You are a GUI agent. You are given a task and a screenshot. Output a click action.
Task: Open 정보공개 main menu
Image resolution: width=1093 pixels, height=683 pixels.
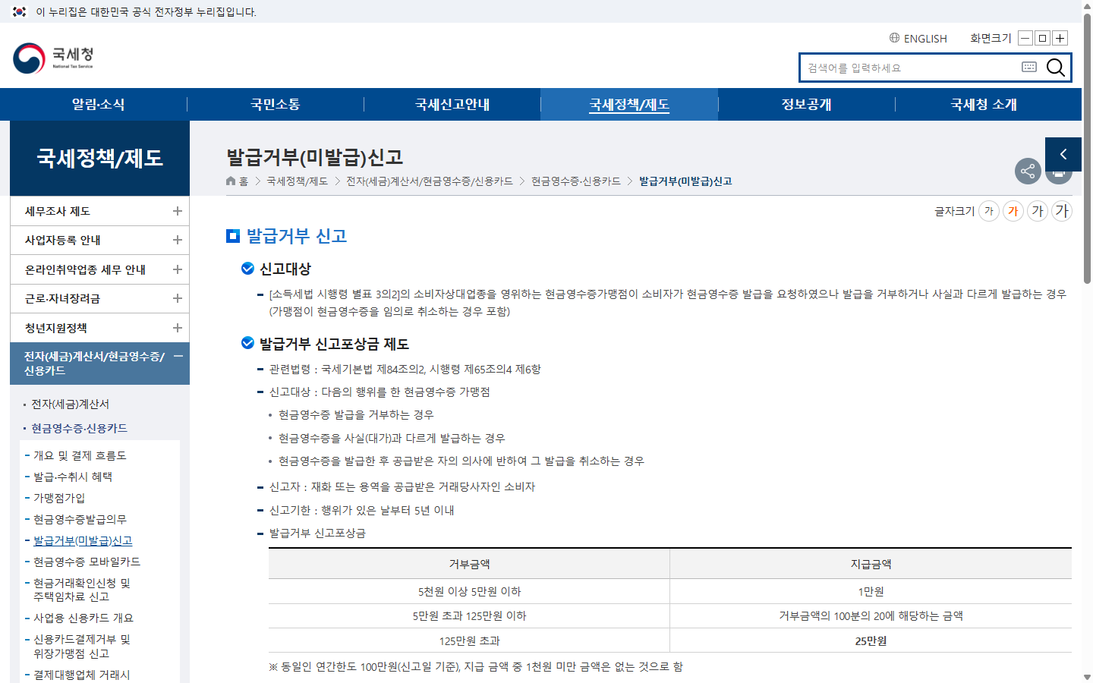click(x=807, y=104)
